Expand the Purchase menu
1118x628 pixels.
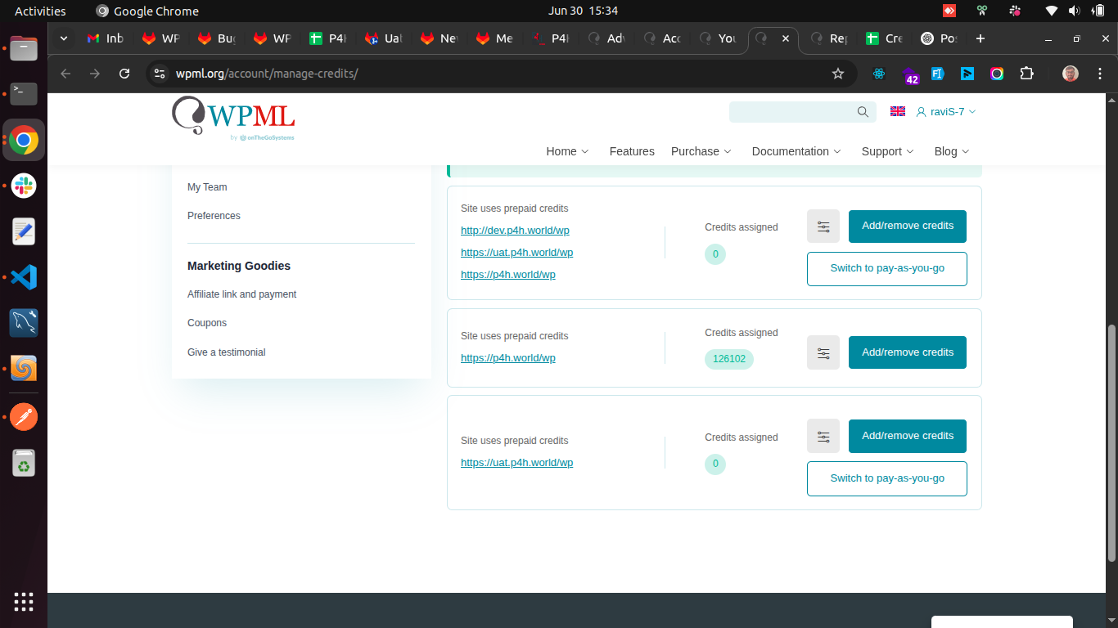click(x=701, y=151)
